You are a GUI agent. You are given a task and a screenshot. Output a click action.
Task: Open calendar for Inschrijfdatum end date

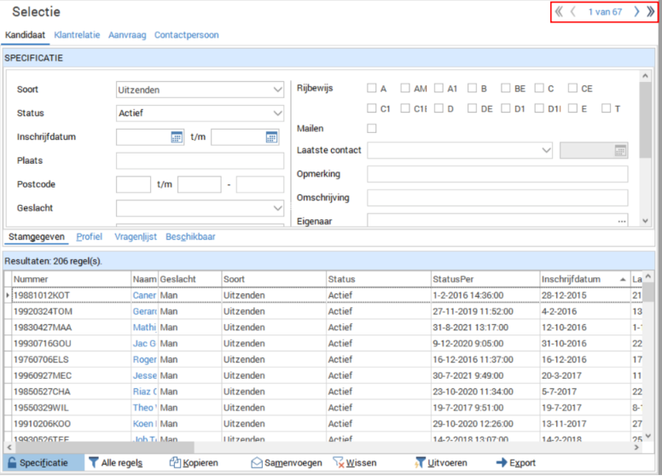tap(271, 136)
